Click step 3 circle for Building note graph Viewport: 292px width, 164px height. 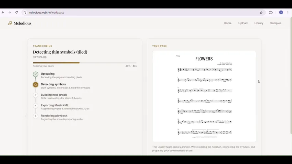point(36,95)
